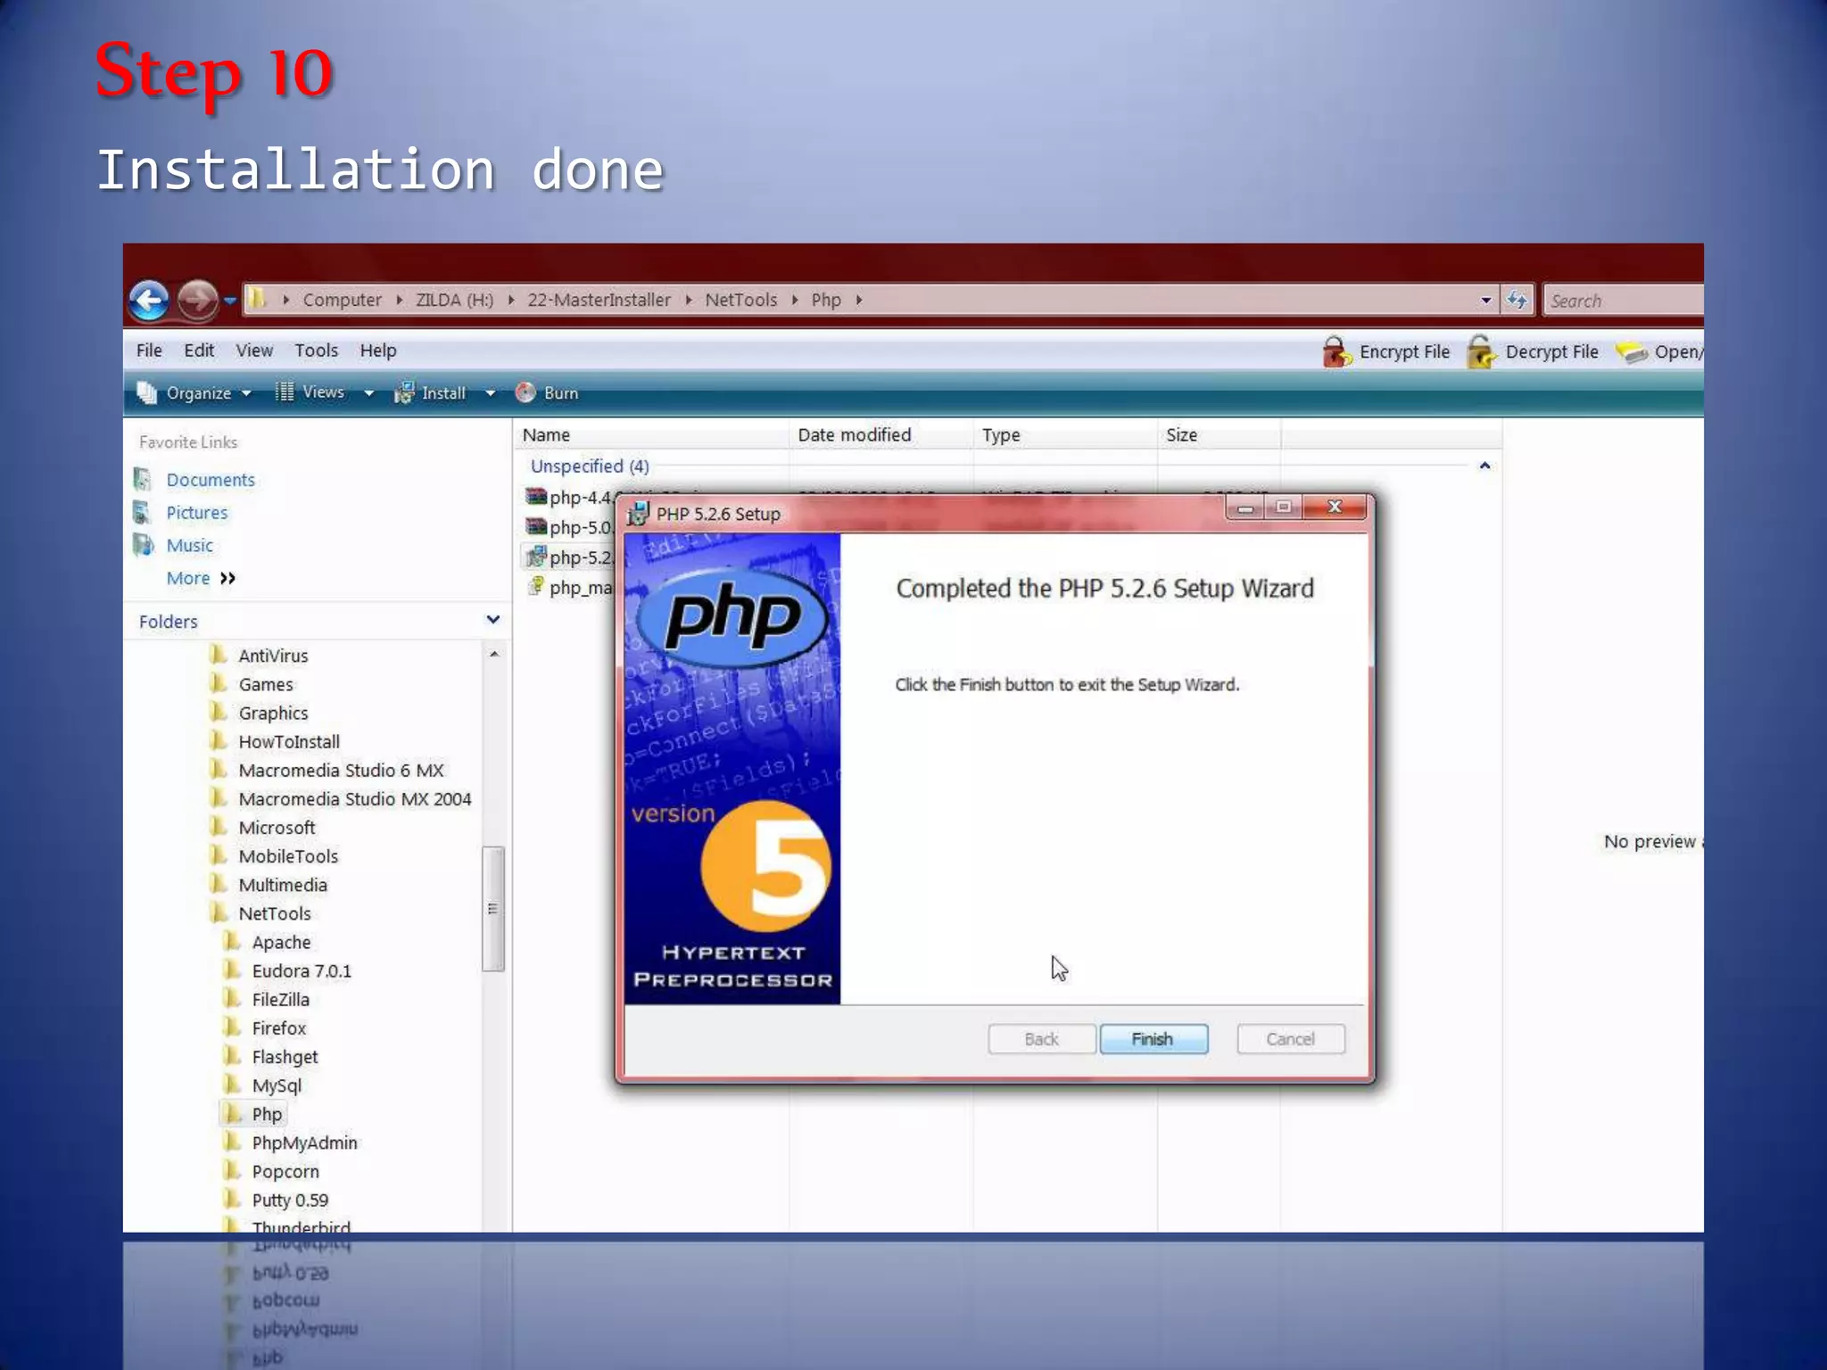The width and height of the screenshot is (1827, 1370).
Task: Click the Install toolbar button
Action: click(431, 392)
